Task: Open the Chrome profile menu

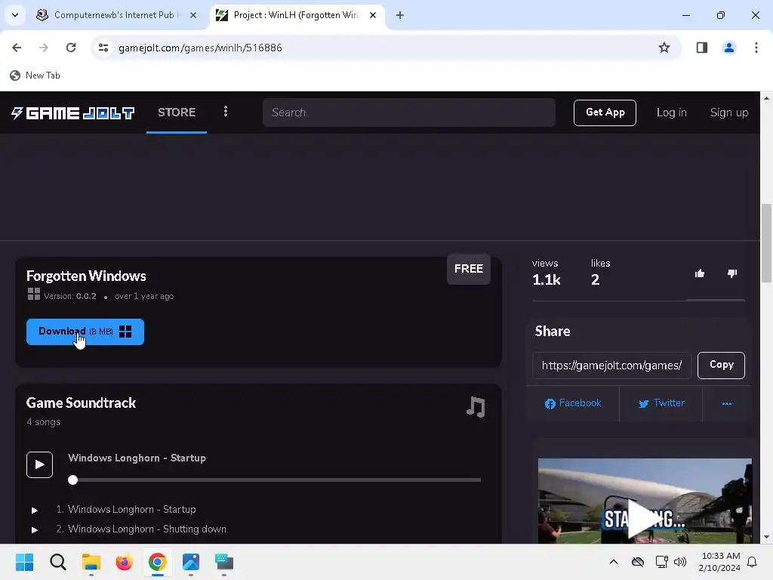Action: [728, 48]
